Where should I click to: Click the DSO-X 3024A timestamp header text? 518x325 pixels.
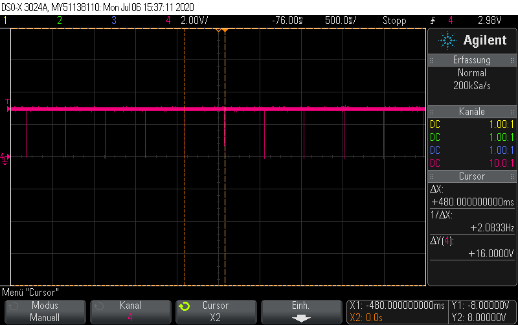(x=98, y=7)
